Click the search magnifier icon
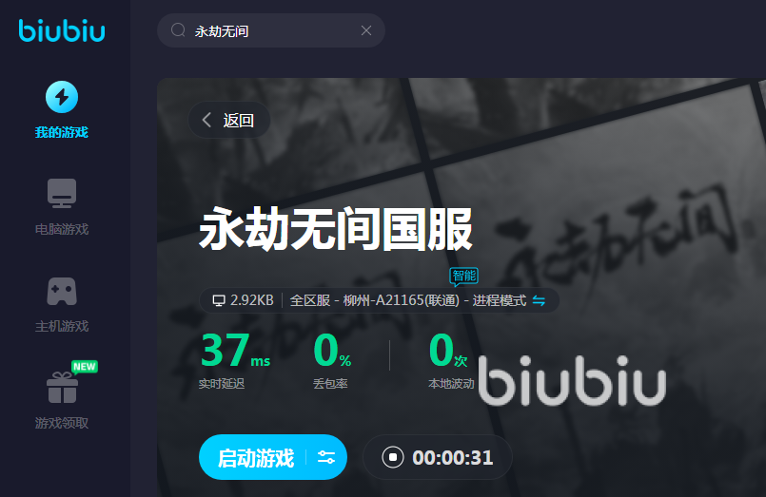Image resolution: width=766 pixels, height=497 pixels. tap(178, 30)
